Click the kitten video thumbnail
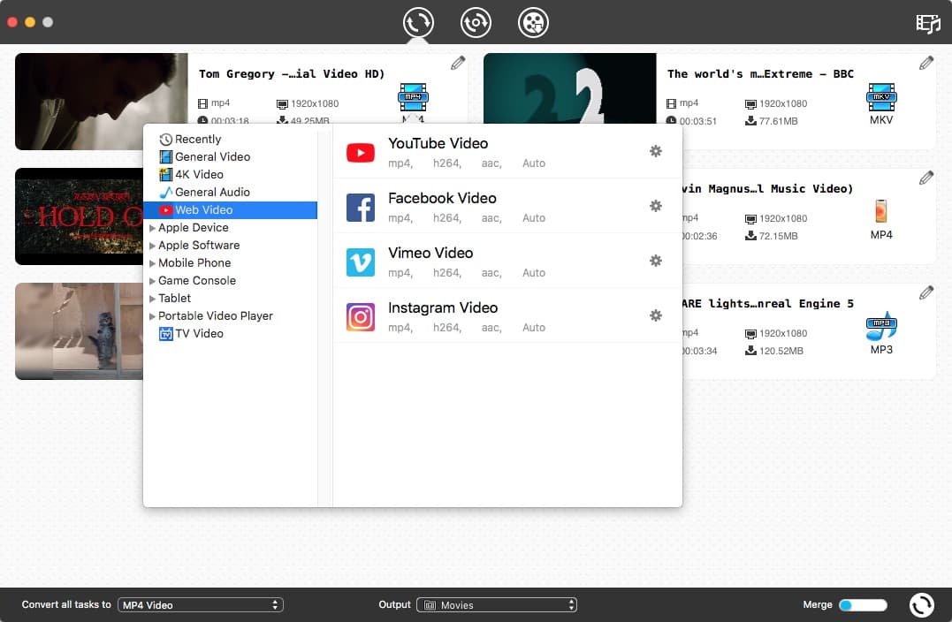 click(79, 331)
